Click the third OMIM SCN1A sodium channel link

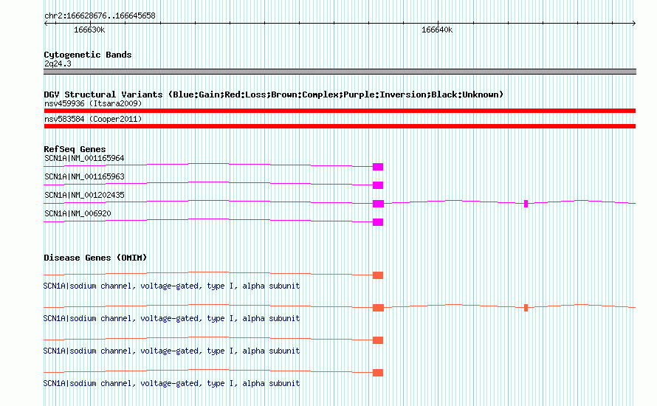(171, 351)
